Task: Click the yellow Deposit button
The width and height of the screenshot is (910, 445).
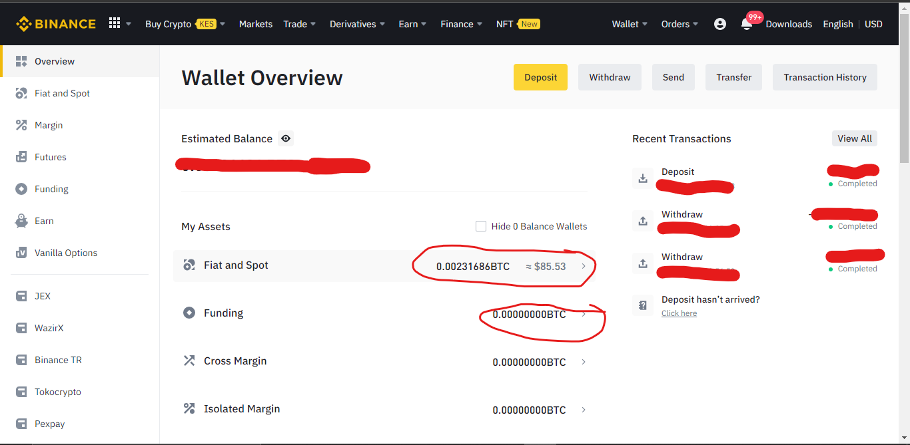Action: [540, 77]
